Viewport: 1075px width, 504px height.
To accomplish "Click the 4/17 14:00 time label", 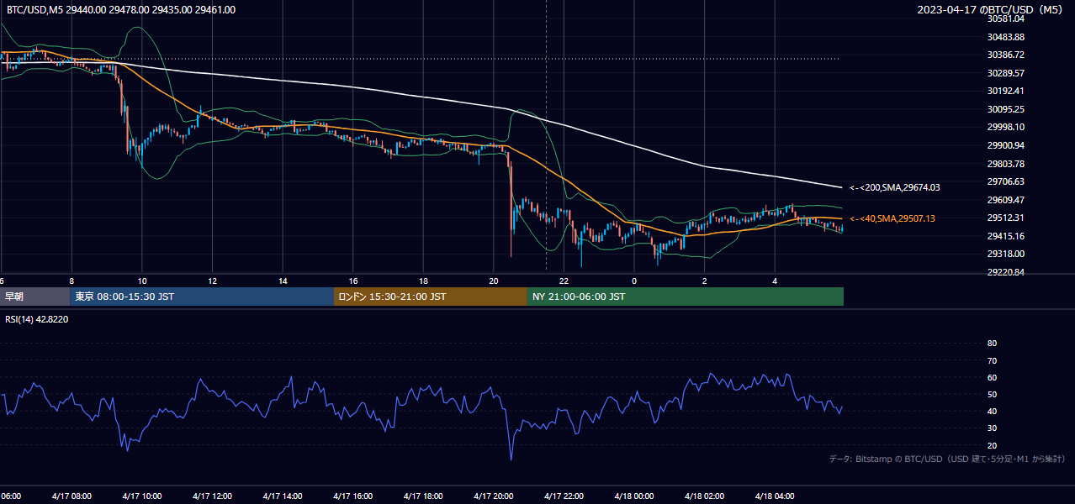I will pyautogui.click(x=282, y=496).
